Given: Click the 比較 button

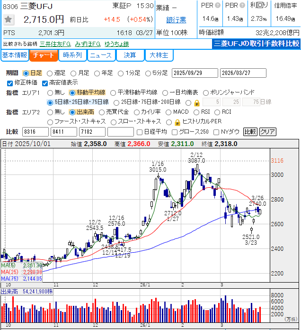Looking at the screenshot, I should click(x=250, y=132).
